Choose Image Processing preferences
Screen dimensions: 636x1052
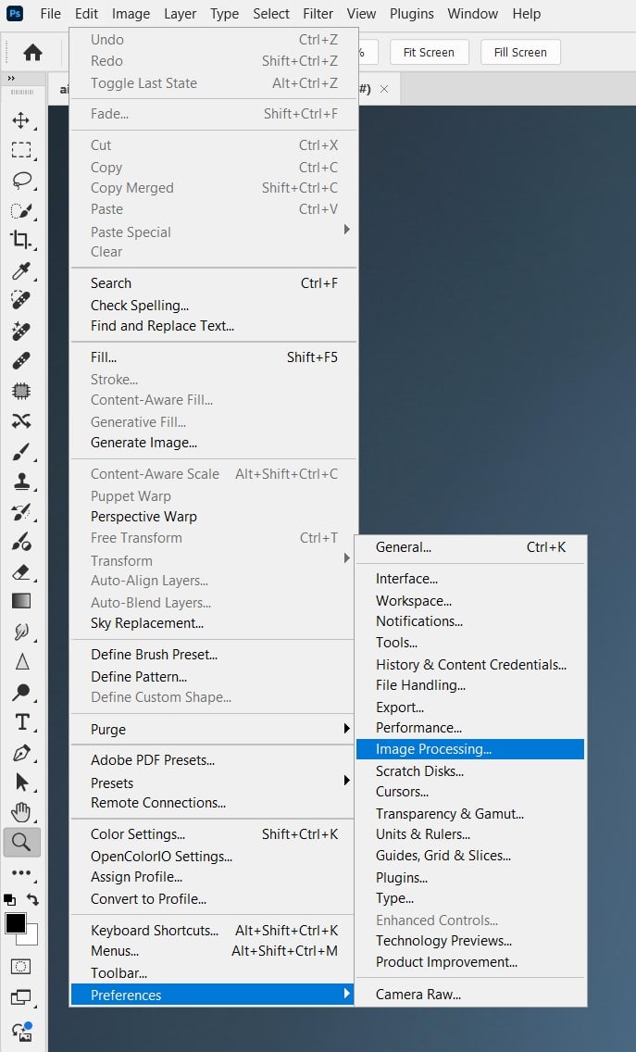pos(470,749)
